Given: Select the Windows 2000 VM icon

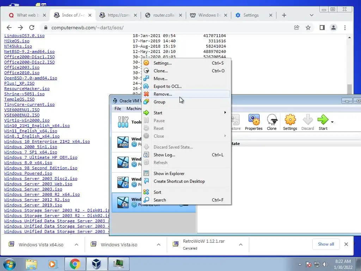Looking at the screenshot, I should pyautogui.click(x=123, y=142).
